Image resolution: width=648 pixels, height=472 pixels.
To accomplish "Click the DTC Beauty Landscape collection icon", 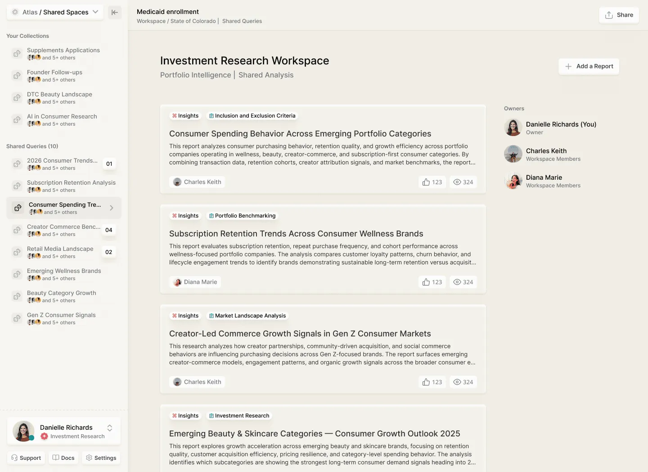I will click(x=17, y=98).
